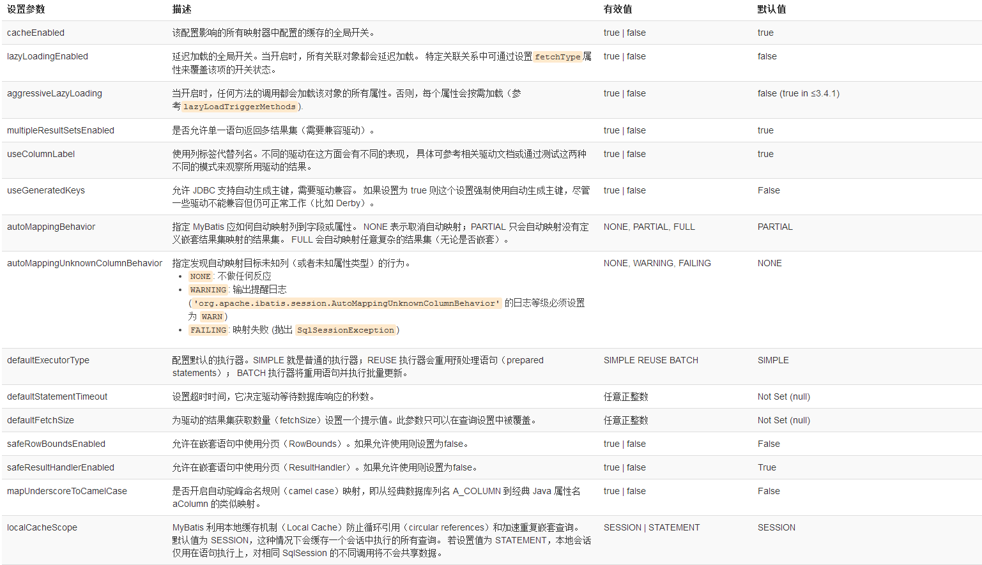The height and width of the screenshot is (565, 982).
Task: Select Not Set (null) in defaultStatementTimeout row
Action: point(784,396)
